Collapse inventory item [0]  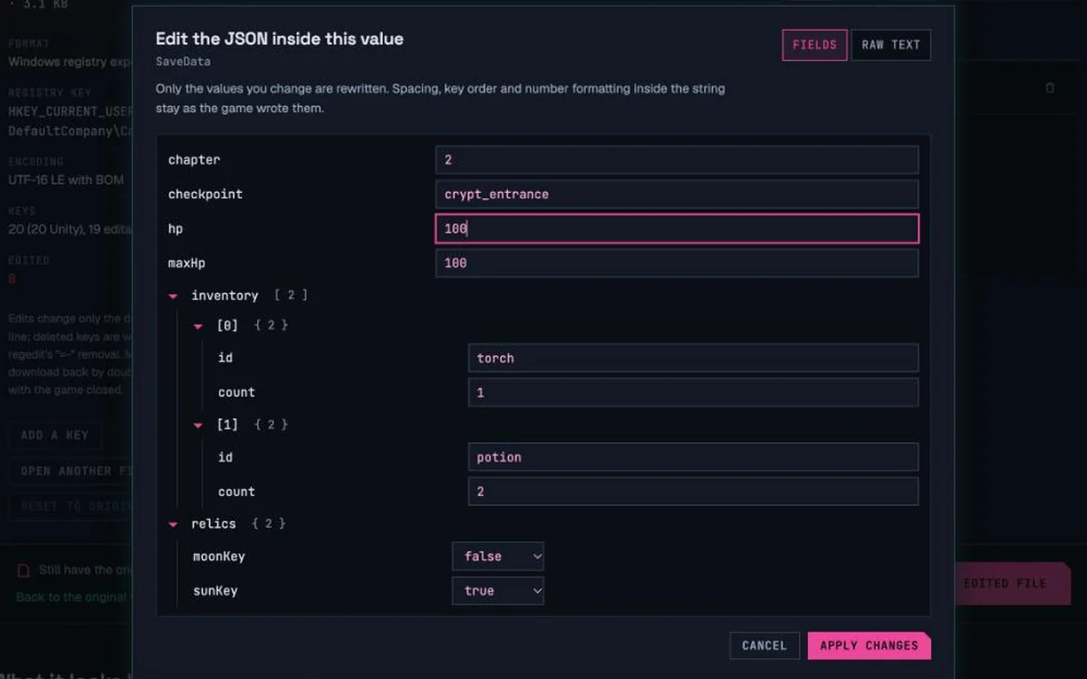point(198,325)
